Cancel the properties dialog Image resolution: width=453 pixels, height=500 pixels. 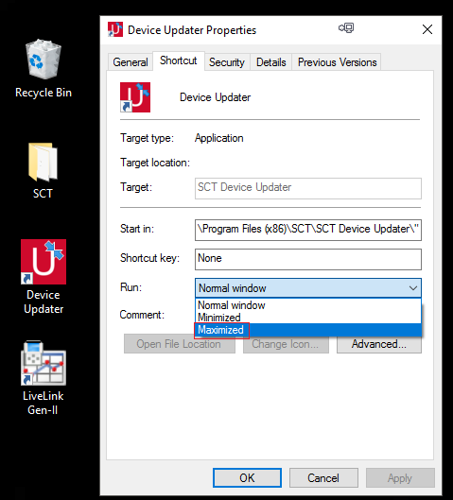(x=323, y=477)
